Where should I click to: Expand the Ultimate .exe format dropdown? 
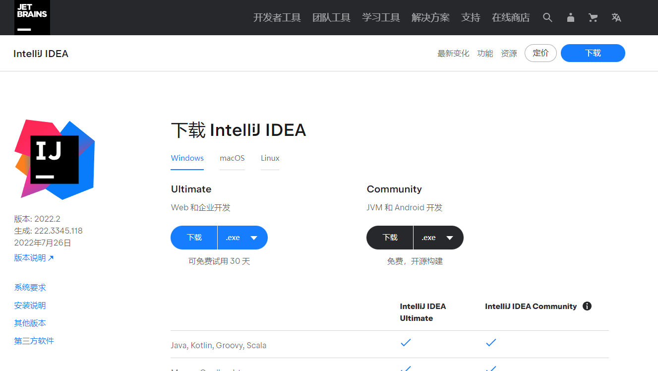242,238
